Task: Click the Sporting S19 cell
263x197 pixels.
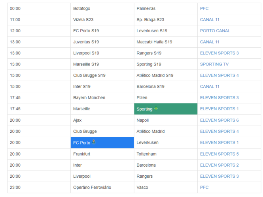Action: point(166,64)
